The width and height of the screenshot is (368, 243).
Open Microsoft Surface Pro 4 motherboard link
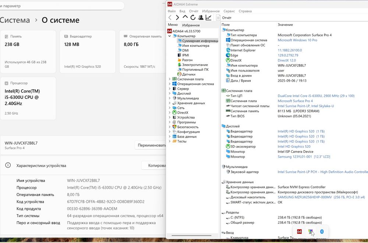coord(295,101)
